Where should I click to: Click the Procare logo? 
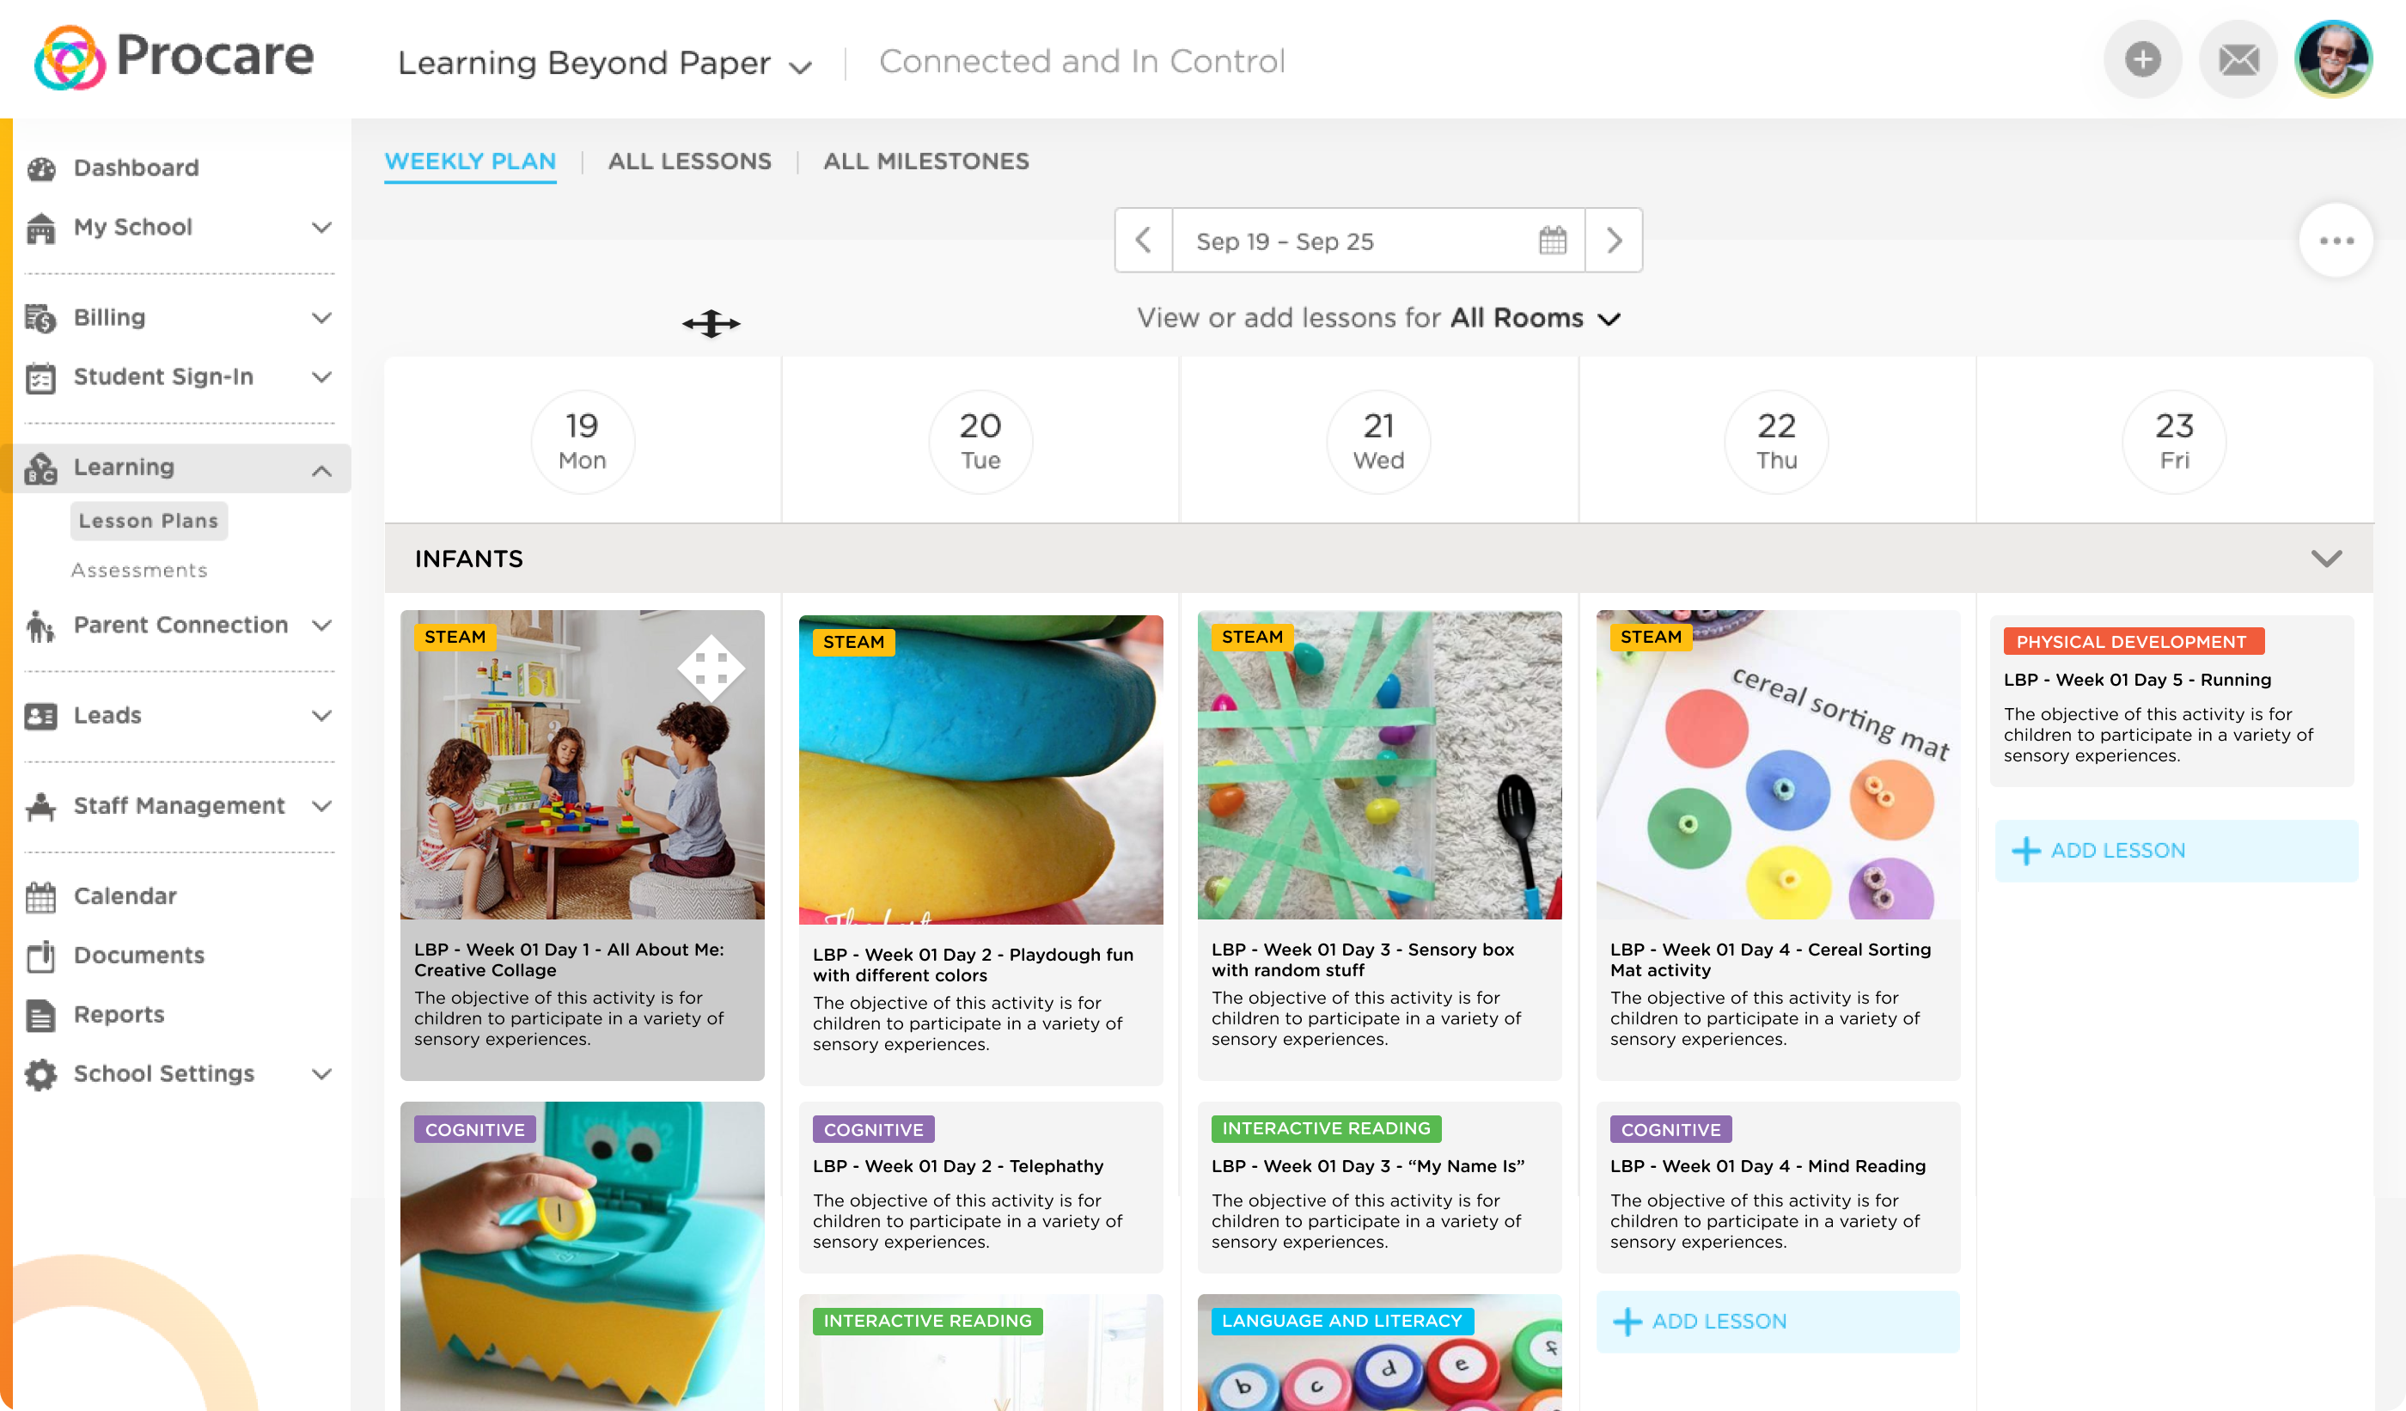[x=174, y=58]
